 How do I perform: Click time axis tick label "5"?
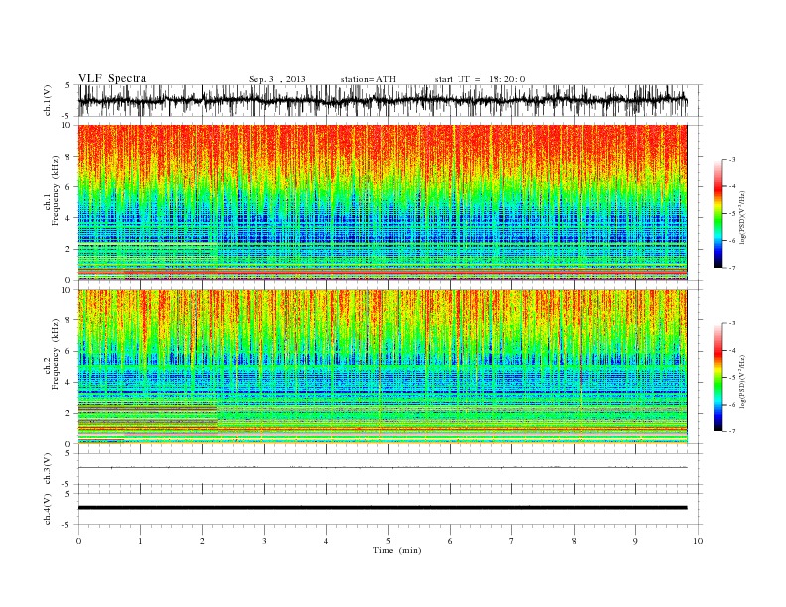coord(388,541)
